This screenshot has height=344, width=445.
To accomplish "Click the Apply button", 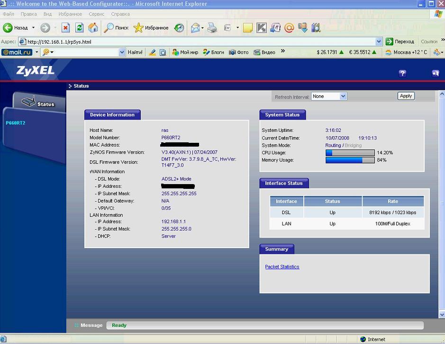I will [x=406, y=96].
